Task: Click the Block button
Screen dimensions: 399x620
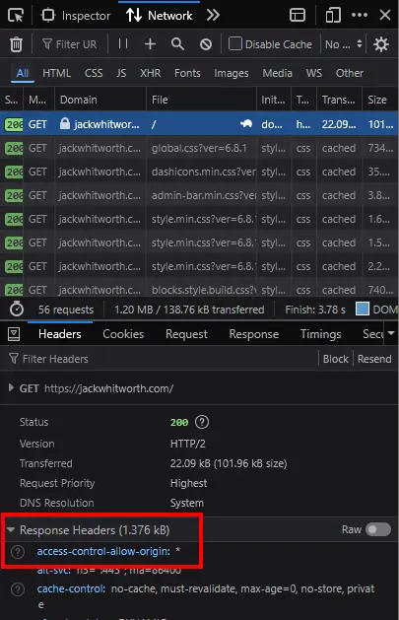Action: click(x=335, y=359)
